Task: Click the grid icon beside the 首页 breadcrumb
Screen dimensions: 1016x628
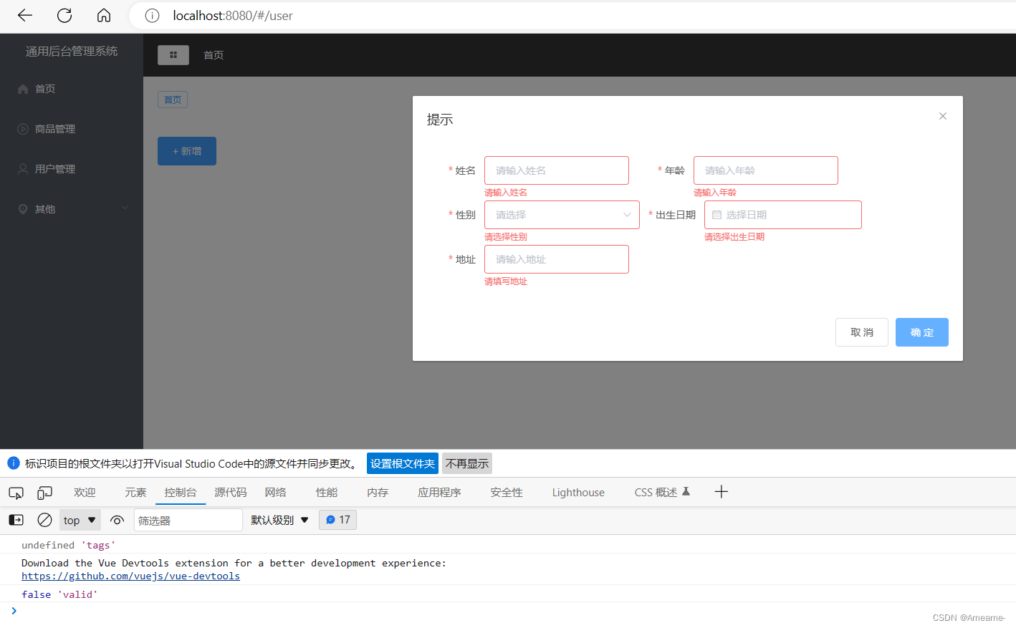Action: tap(173, 55)
